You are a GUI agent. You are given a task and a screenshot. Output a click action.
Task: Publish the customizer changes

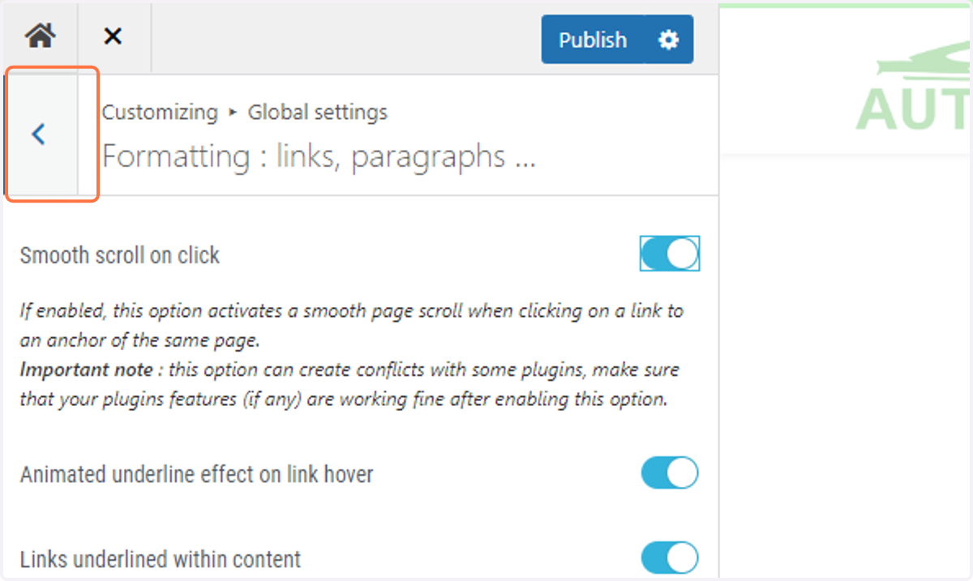click(593, 40)
